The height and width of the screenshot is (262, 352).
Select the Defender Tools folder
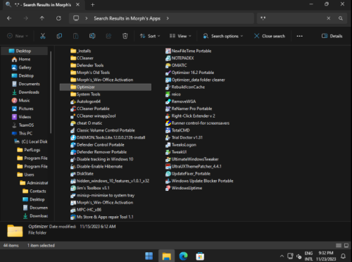[x=87, y=65]
